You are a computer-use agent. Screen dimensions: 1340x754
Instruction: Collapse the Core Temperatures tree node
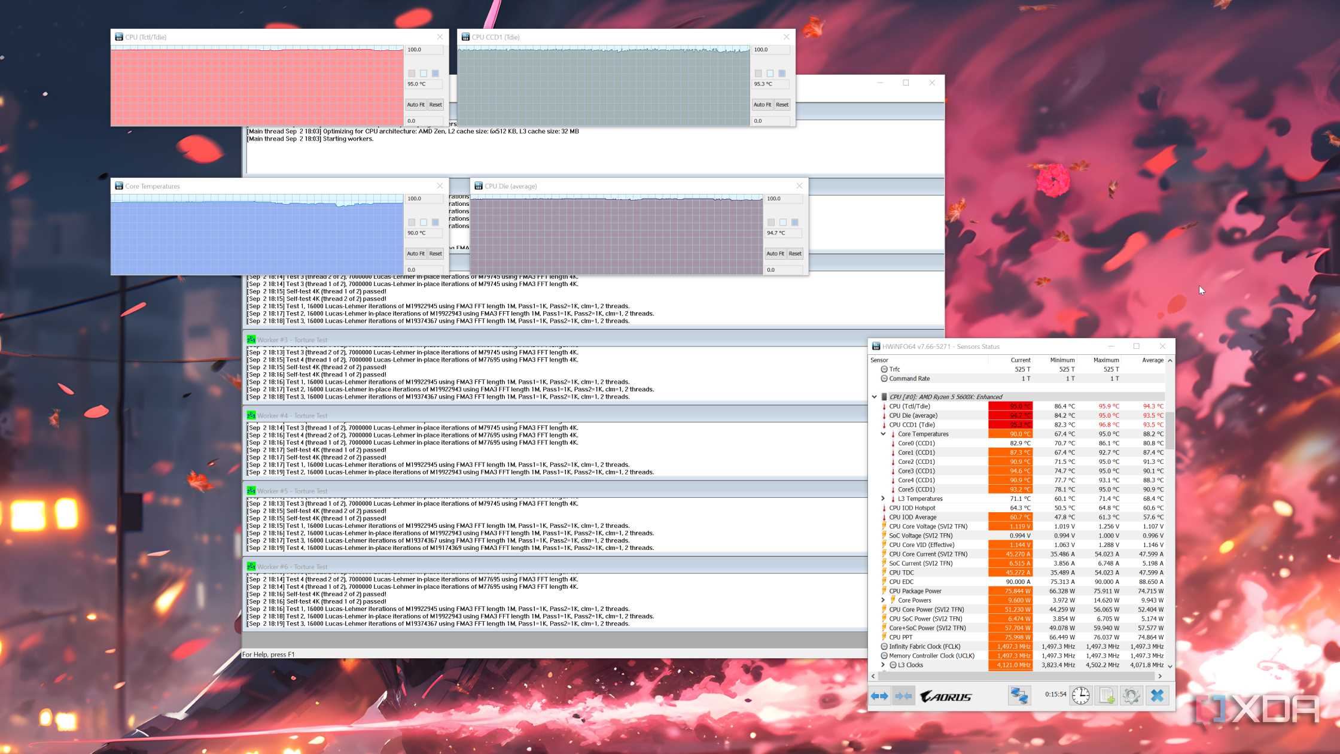point(883,434)
